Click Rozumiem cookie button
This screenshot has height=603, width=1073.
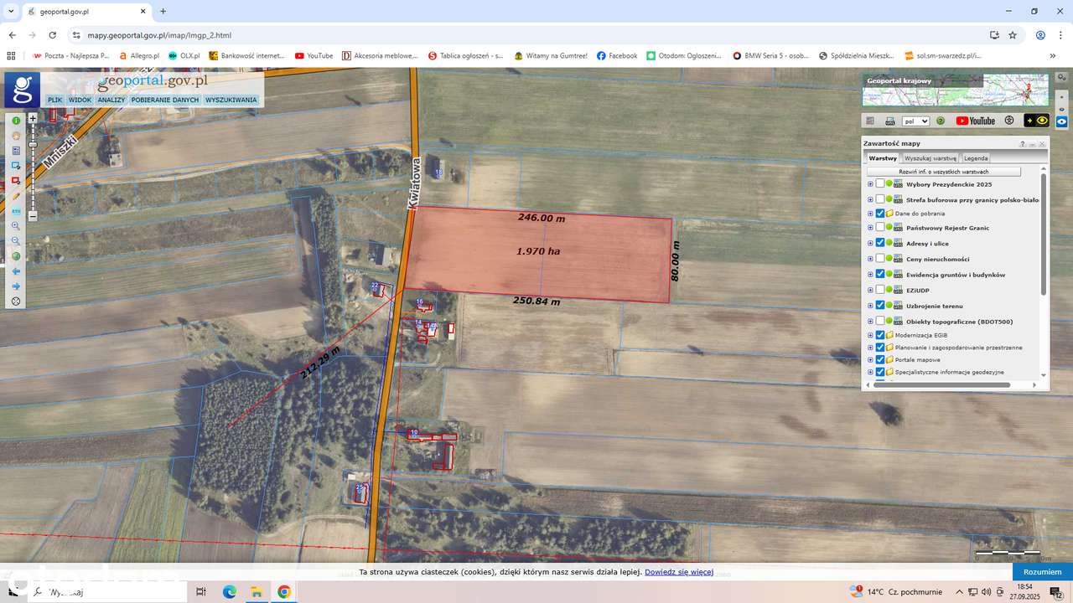tap(1043, 572)
